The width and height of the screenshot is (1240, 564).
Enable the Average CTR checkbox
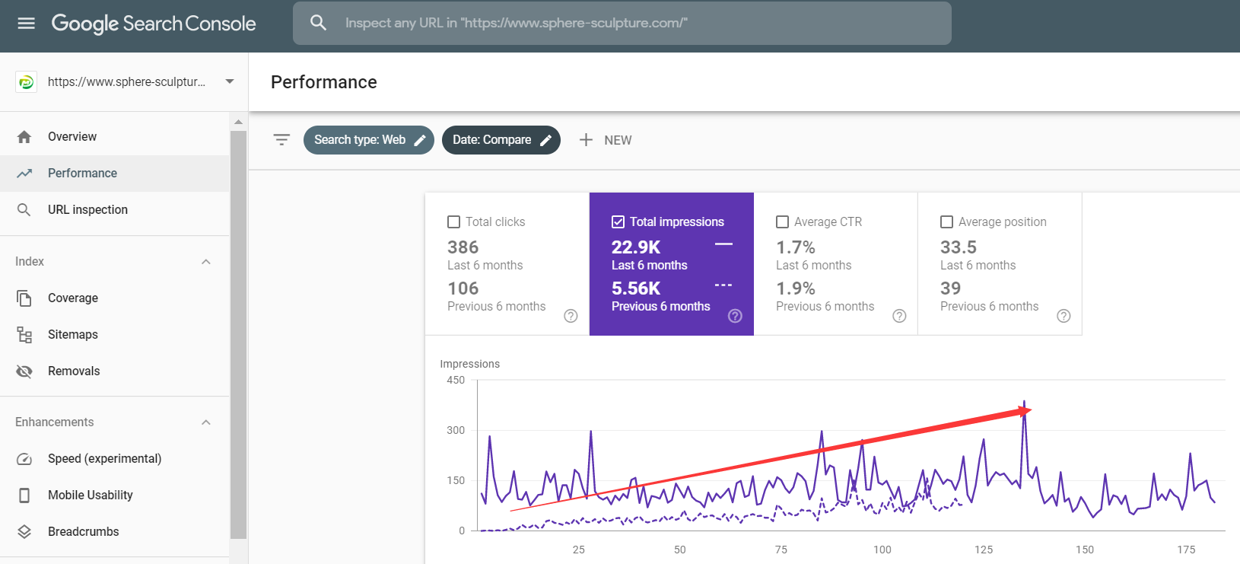(x=783, y=222)
